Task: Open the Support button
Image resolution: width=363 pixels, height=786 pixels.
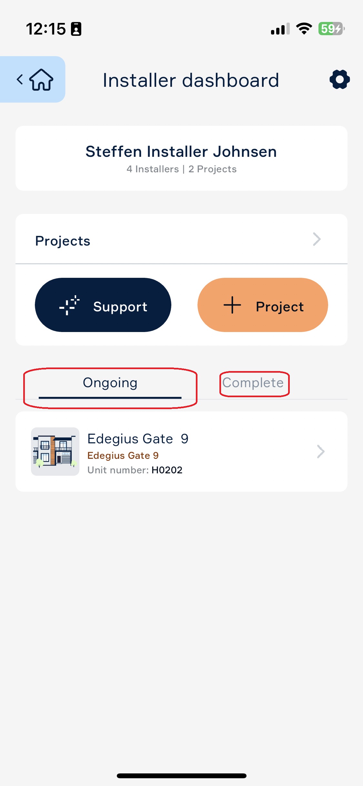Action: [103, 305]
